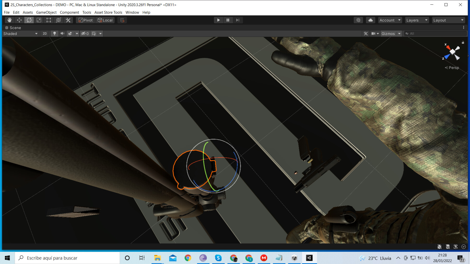Select the Move tool
Screen dimensions: 470x264
tap(19, 20)
